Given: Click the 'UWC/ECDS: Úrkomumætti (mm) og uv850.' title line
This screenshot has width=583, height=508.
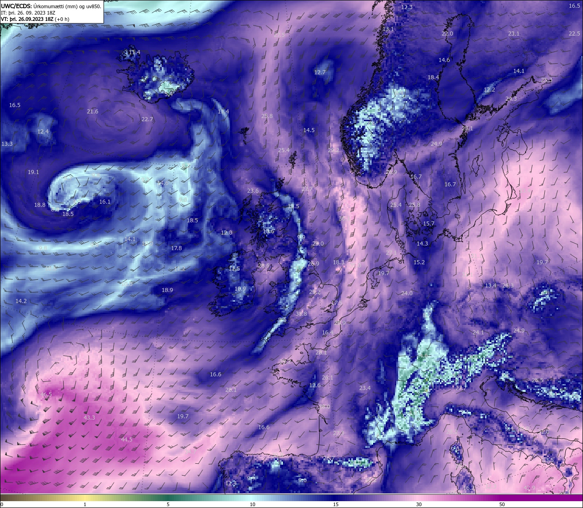Looking at the screenshot, I should coord(51,6).
